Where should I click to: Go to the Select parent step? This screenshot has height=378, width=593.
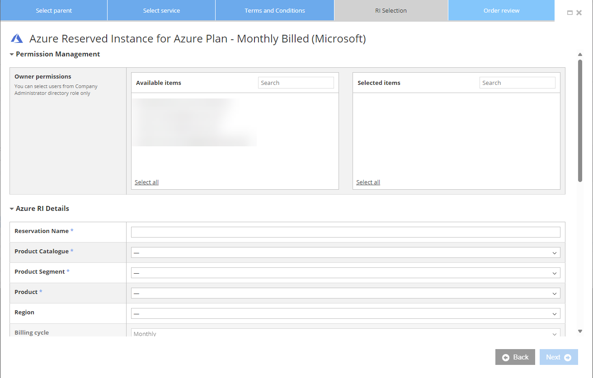pyautogui.click(x=54, y=10)
